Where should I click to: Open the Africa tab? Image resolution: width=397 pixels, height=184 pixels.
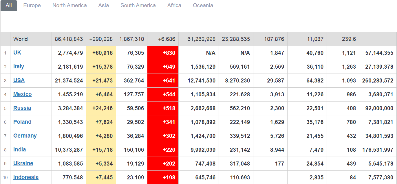click(174, 5)
